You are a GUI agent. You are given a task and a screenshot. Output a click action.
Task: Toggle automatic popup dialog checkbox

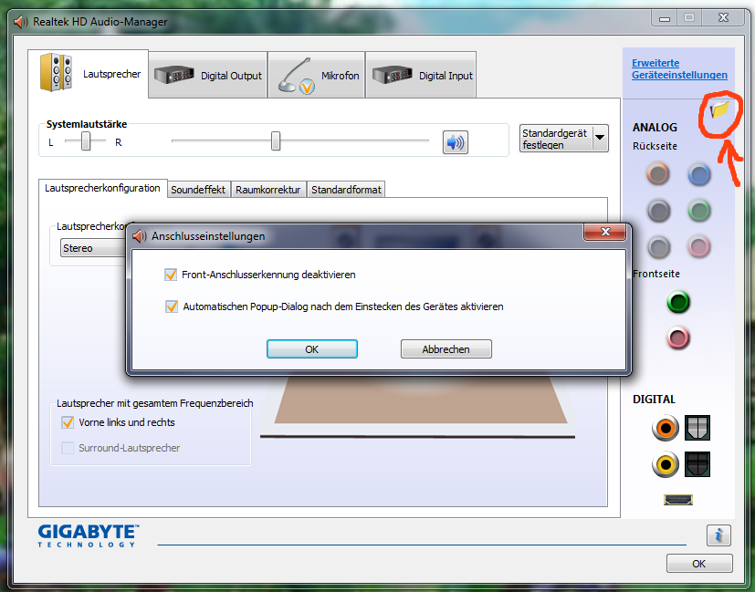point(172,306)
